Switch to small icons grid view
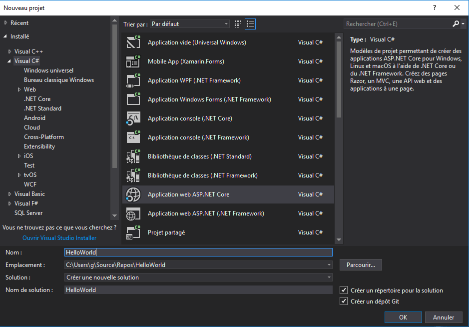The width and height of the screenshot is (469, 327). pos(238,24)
